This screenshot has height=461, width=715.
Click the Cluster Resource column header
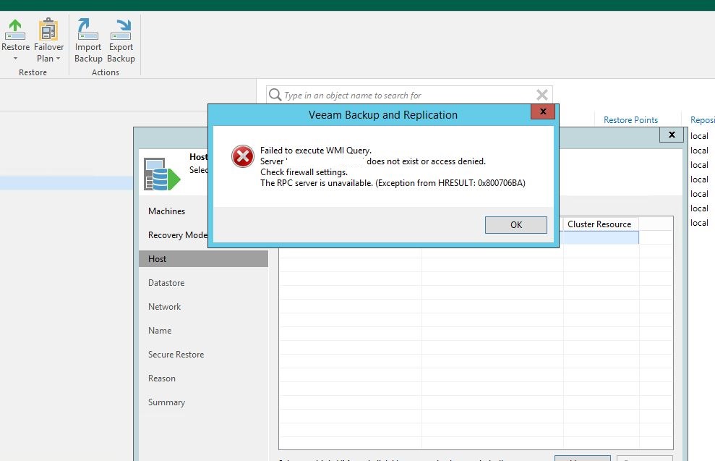click(x=599, y=224)
